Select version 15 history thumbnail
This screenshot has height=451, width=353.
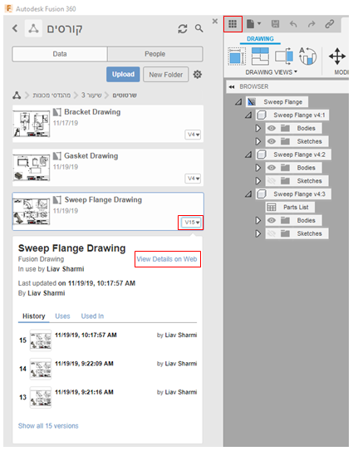pos(41,341)
